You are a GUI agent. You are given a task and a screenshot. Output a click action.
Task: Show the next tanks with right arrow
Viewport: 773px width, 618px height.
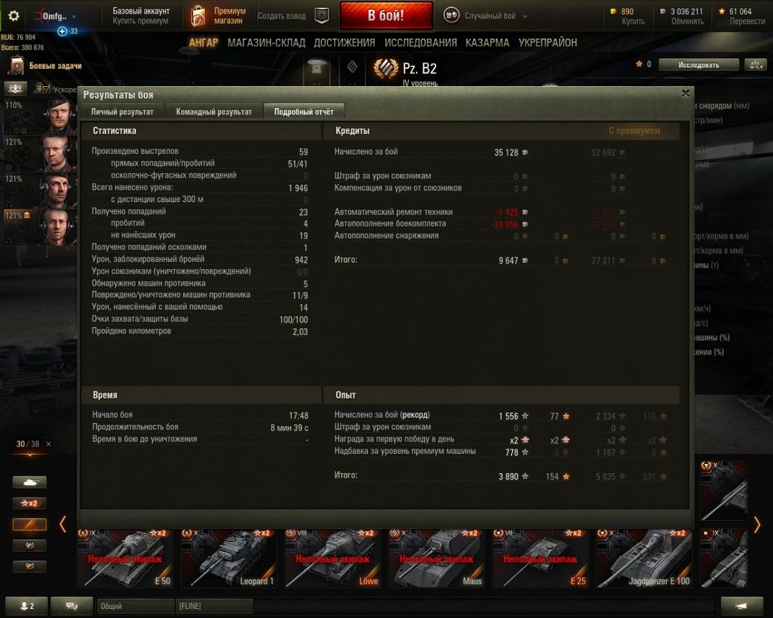(x=758, y=524)
